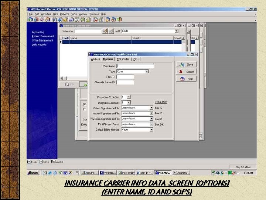Click up arrow of carrier list scrollbar
Screen dimensions: 266x200
(183, 38)
